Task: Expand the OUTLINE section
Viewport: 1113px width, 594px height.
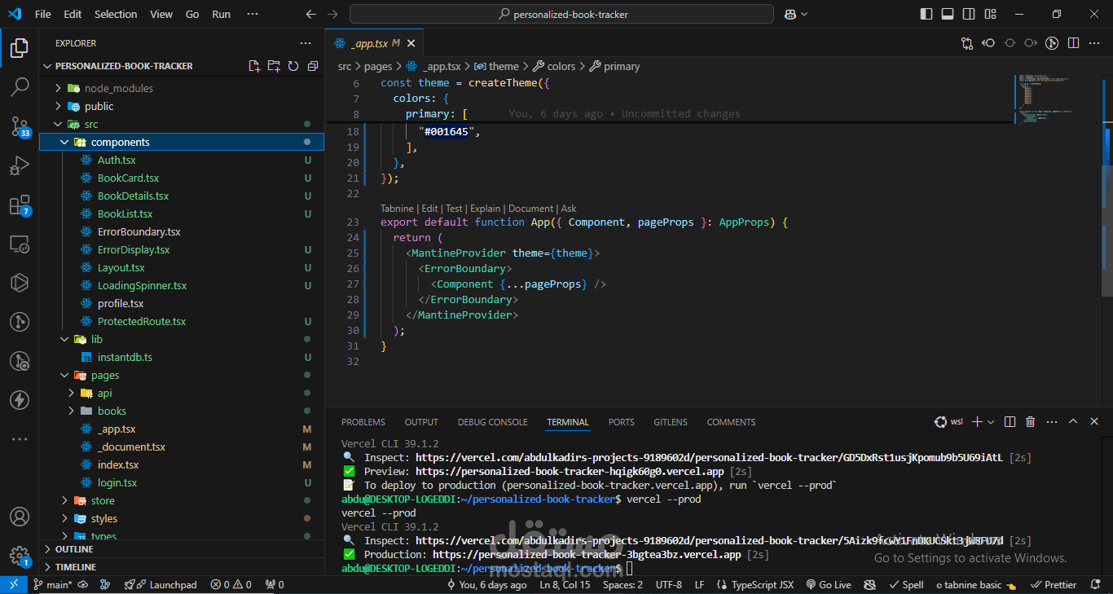Action: [x=75, y=549]
